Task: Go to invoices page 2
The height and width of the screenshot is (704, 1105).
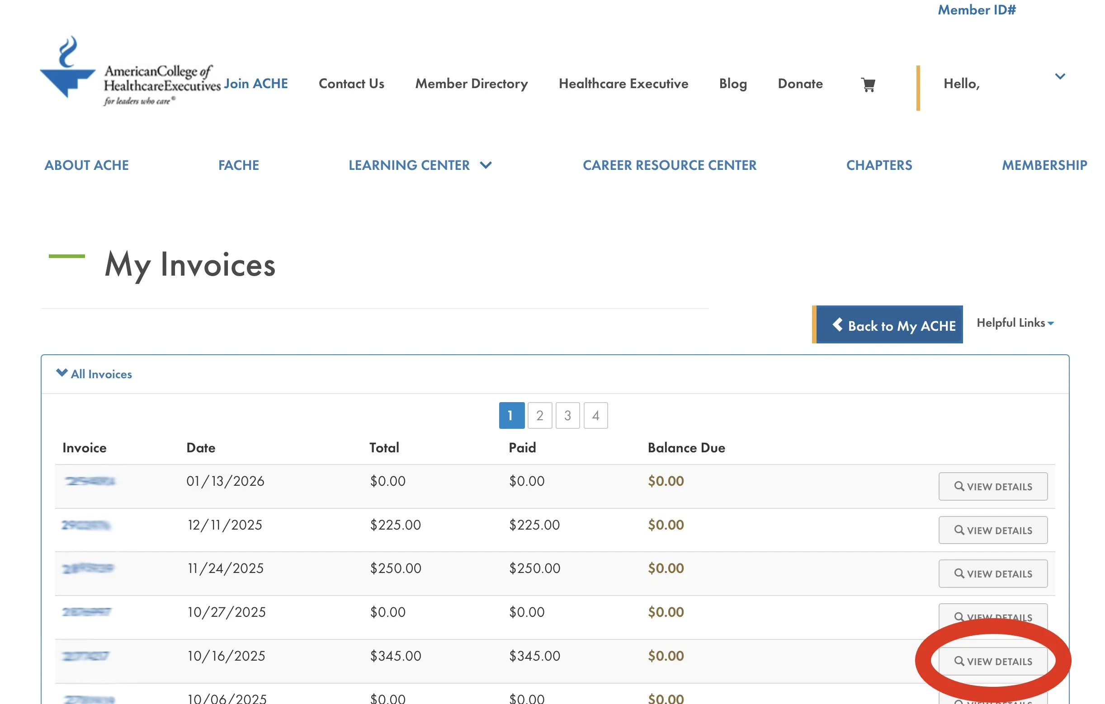Action: click(540, 416)
